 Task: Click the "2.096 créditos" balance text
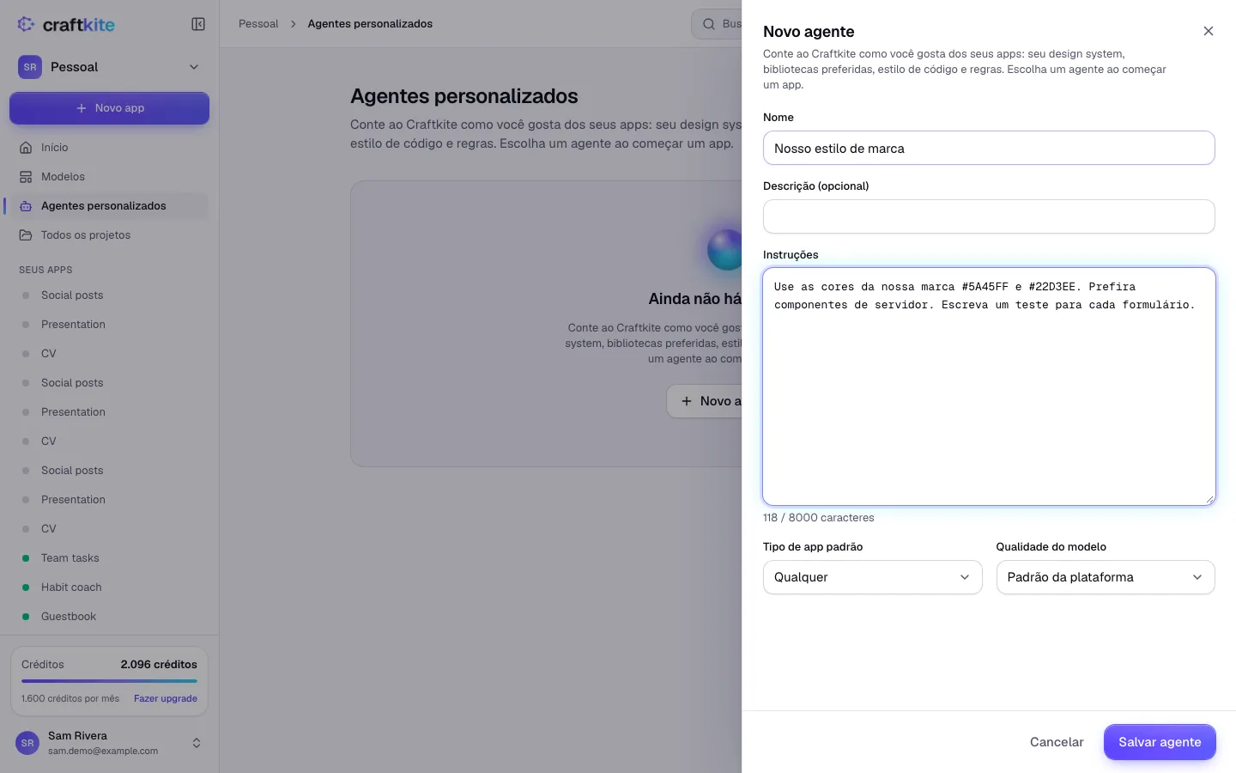(159, 665)
